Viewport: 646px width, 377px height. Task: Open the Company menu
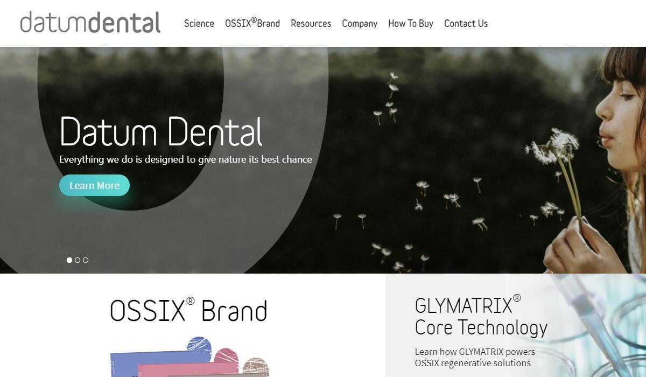point(360,24)
